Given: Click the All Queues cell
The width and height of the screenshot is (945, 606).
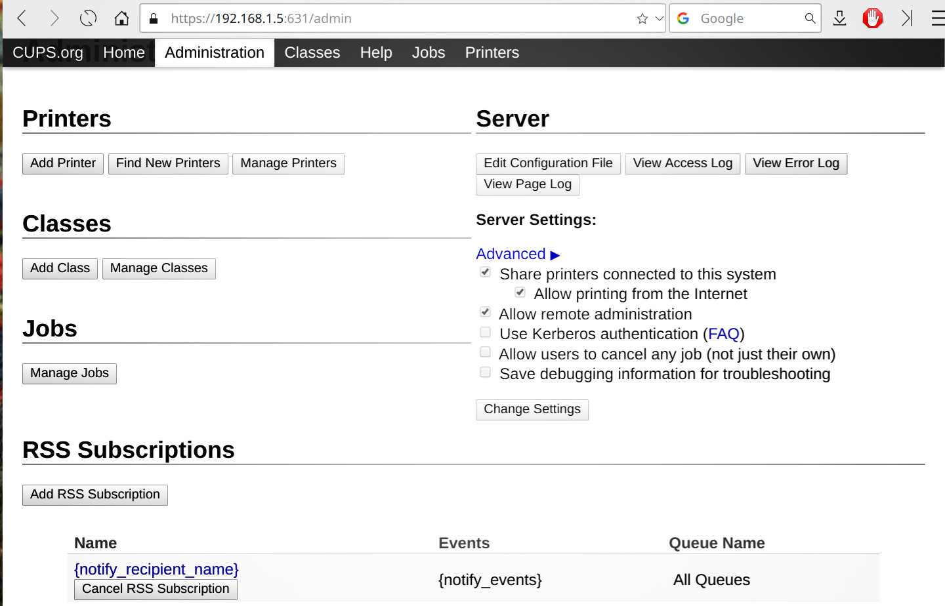Looking at the screenshot, I should click(711, 580).
